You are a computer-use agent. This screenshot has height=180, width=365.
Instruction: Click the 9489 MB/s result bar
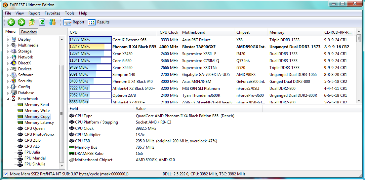90,67
